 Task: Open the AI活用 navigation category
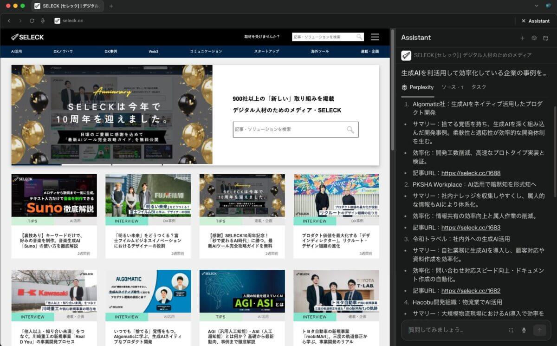[x=16, y=52]
